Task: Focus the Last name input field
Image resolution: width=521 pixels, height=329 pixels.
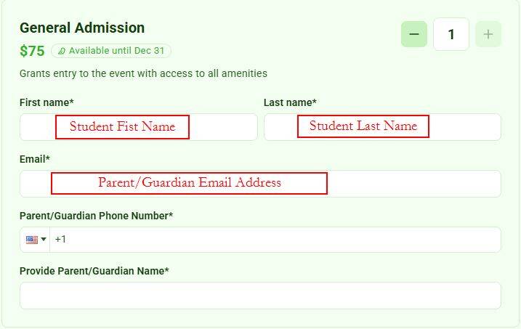Action: 382,127
